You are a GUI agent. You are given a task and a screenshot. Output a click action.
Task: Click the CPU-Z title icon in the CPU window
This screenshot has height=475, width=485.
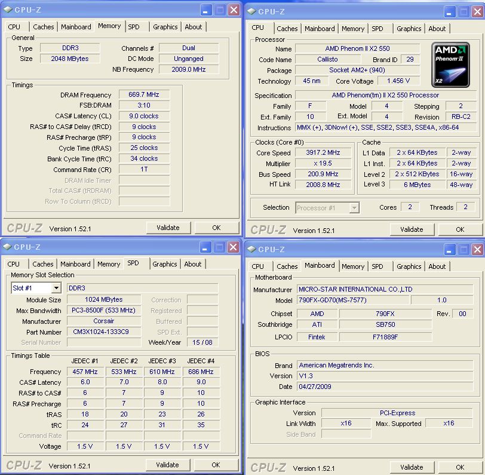point(251,11)
